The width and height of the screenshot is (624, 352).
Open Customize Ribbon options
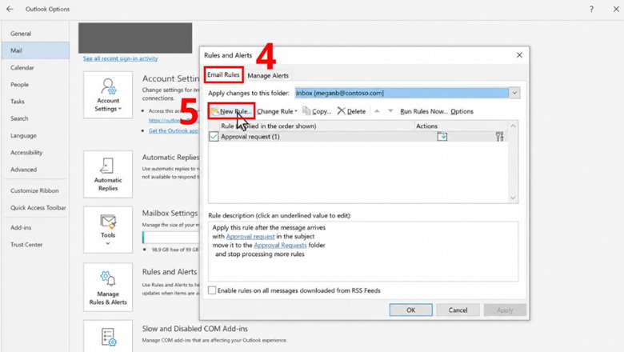[x=35, y=190]
